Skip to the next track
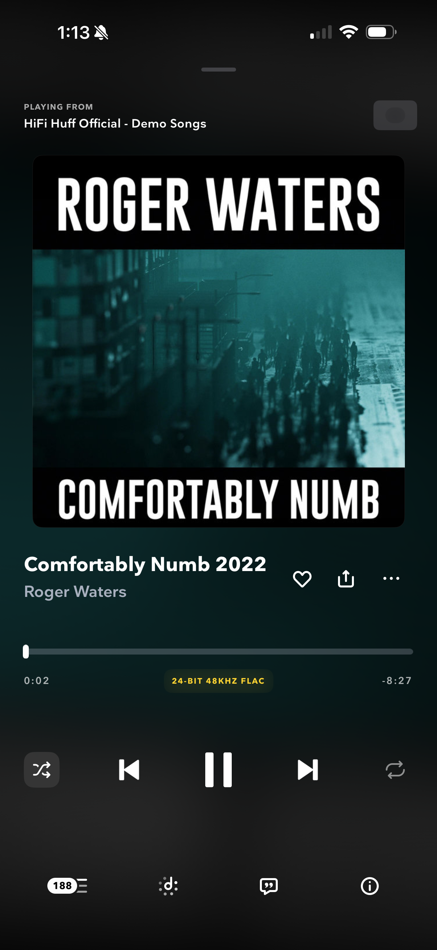 click(x=308, y=770)
